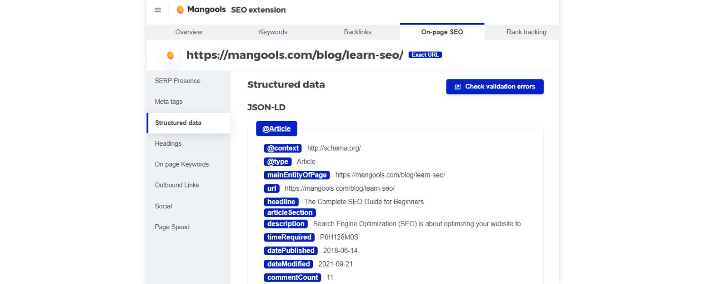The image size is (711, 284).
Task: Select Headings in the sidebar
Action: point(167,143)
